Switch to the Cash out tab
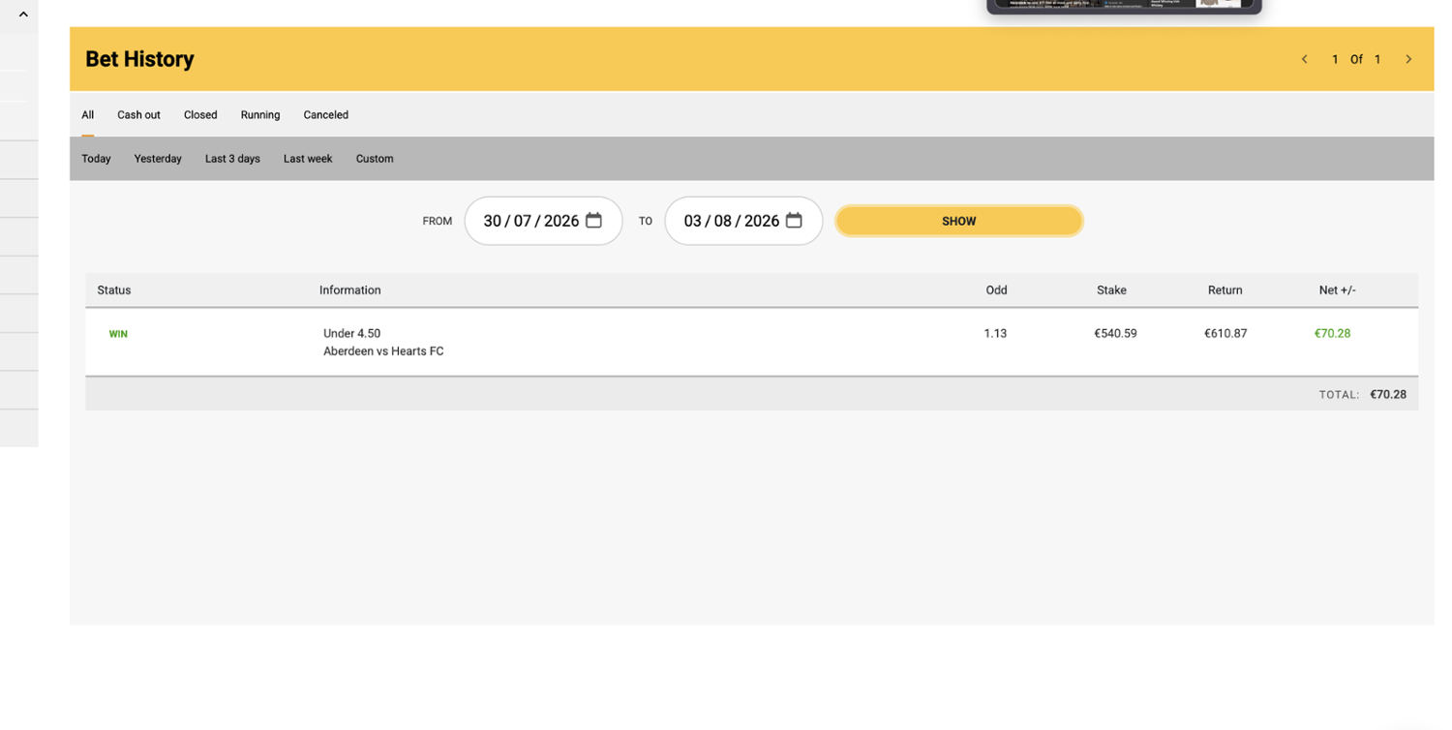This screenshot has height=730, width=1452. click(138, 114)
